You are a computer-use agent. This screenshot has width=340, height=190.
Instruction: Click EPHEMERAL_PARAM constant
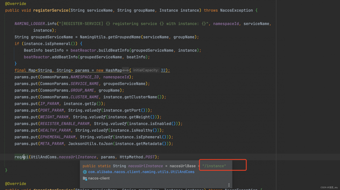click(58, 137)
